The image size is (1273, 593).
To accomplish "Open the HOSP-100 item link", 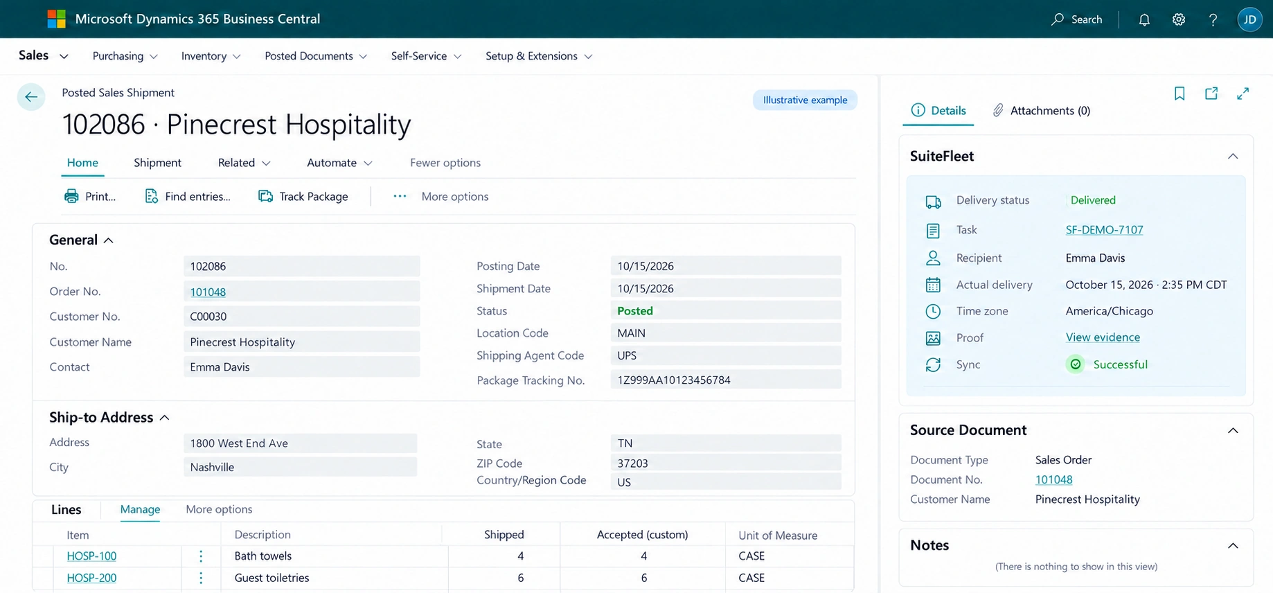I will pos(91,556).
